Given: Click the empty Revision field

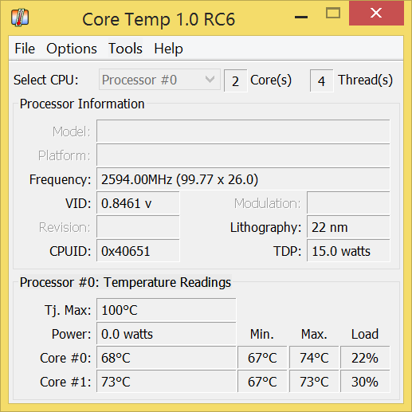Looking at the screenshot, I should point(138,227).
